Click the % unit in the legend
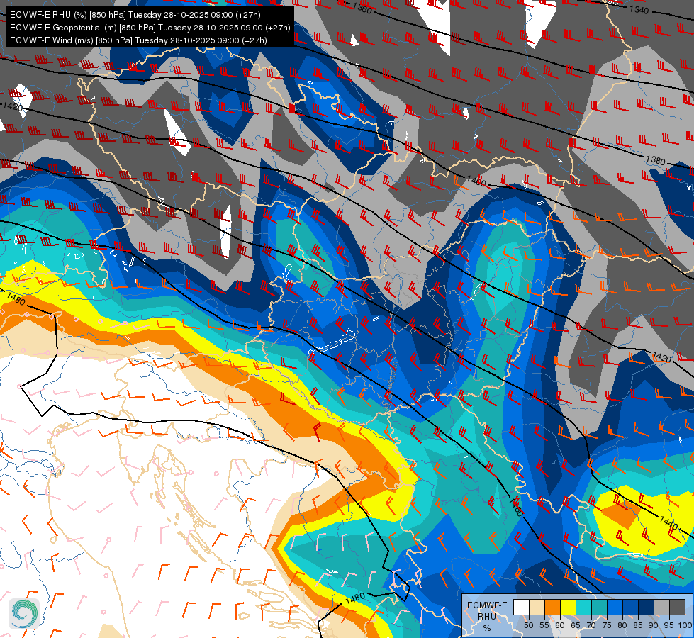Image resolution: width=694 pixels, height=638 pixels. click(487, 628)
